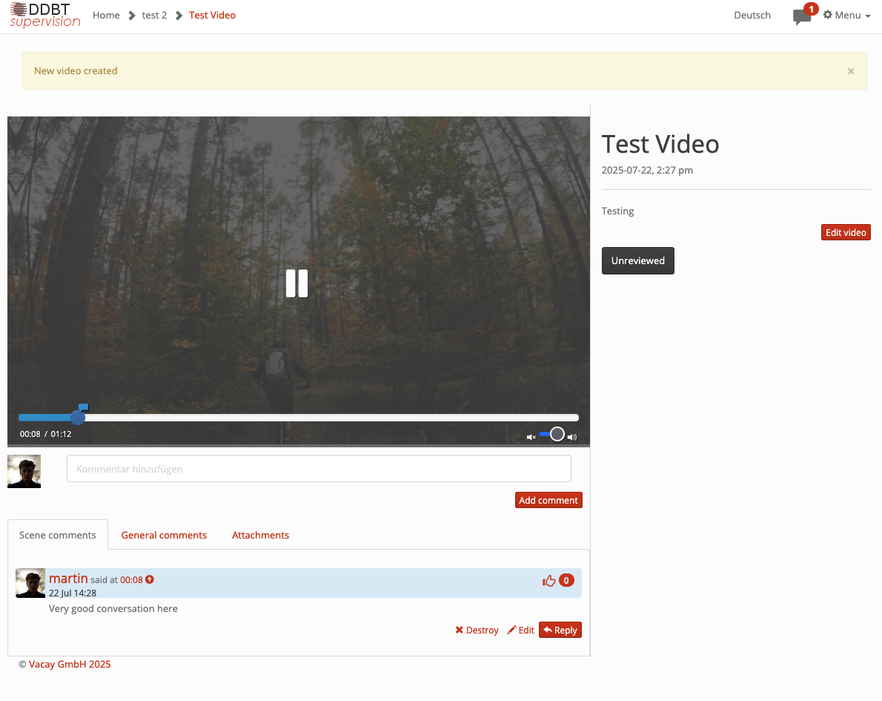Click the blue comment marker on timeline
This screenshot has width=882, height=701.
(83, 407)
